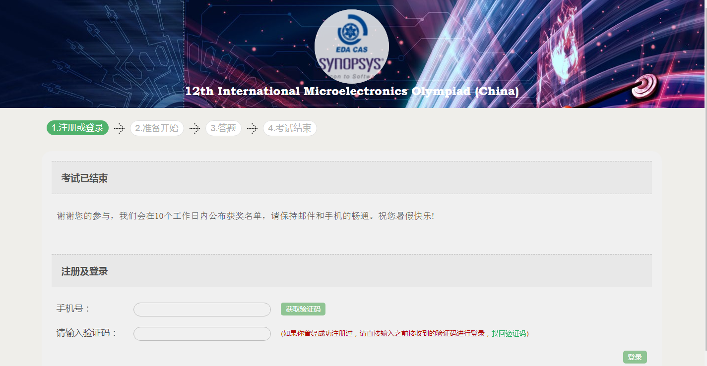Click the dotted arrow after step 1
Viewport: 707px width, 366px height.
coord(119,128)
